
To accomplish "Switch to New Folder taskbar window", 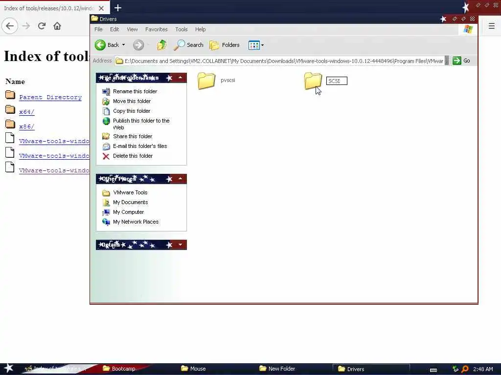I will (277, 369).
